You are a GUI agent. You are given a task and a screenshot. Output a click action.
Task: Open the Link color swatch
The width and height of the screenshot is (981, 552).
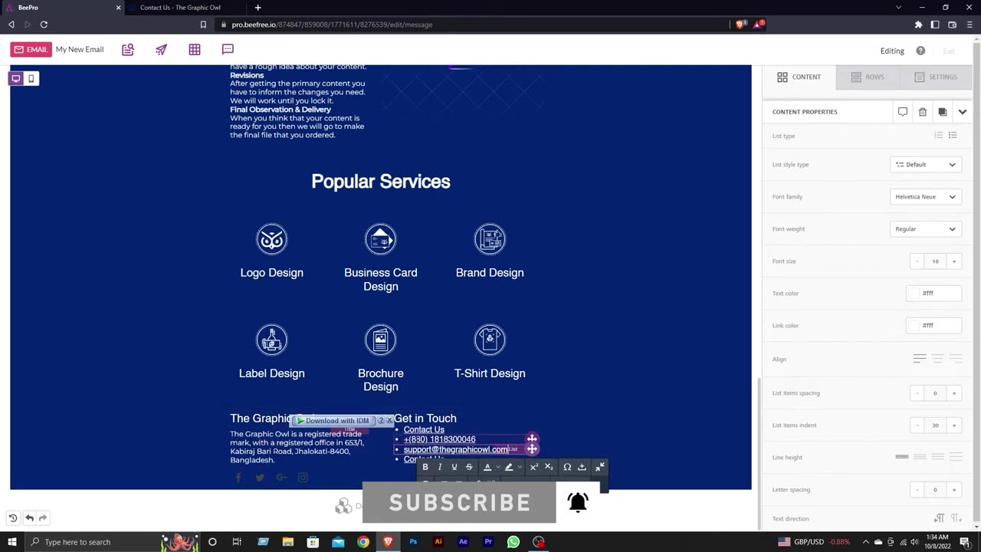pyautogui.click(x=914, y=326)
